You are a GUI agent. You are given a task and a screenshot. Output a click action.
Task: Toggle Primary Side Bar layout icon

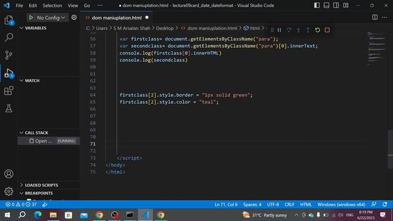(x=317, y=6)
